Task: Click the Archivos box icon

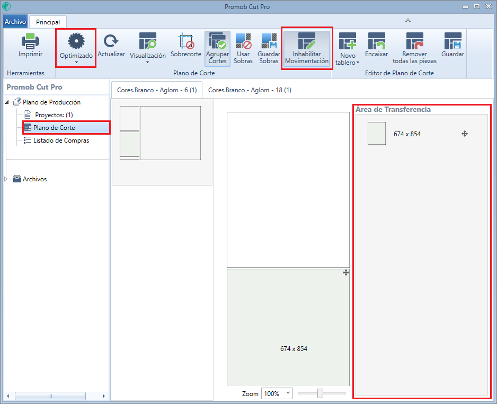Action: 17,179
